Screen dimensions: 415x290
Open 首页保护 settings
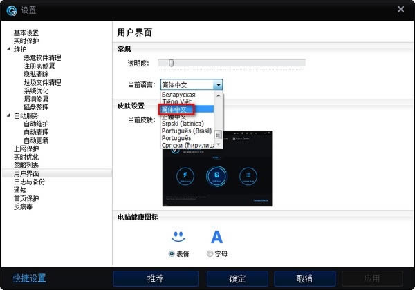point(26,198)
